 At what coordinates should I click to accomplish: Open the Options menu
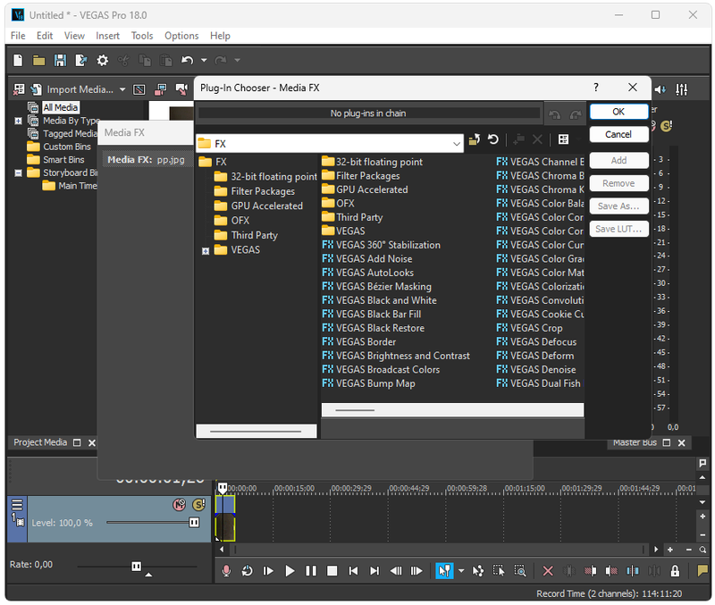pyautogui.click(x=181, y=36)
